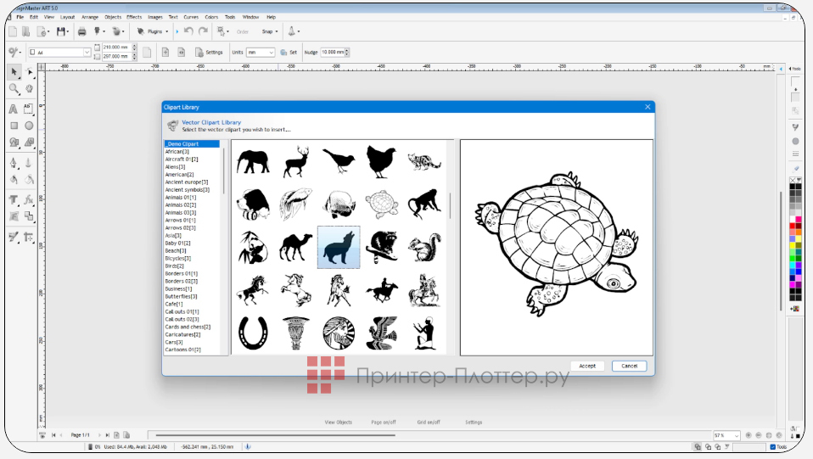
Task: Select the arrow selection tool
Action: (14, 72)
